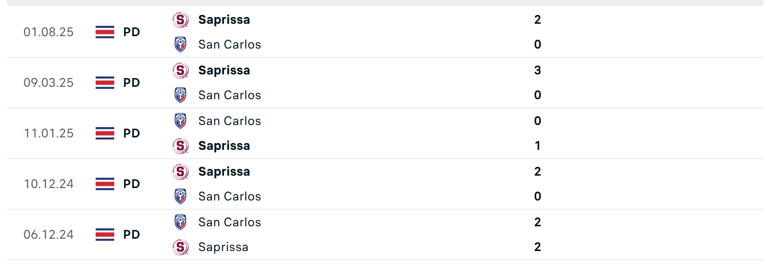775x264 pixels.
Task: Open San Carlos link in 06.12.24 match
Action: [x=230, y=222]
